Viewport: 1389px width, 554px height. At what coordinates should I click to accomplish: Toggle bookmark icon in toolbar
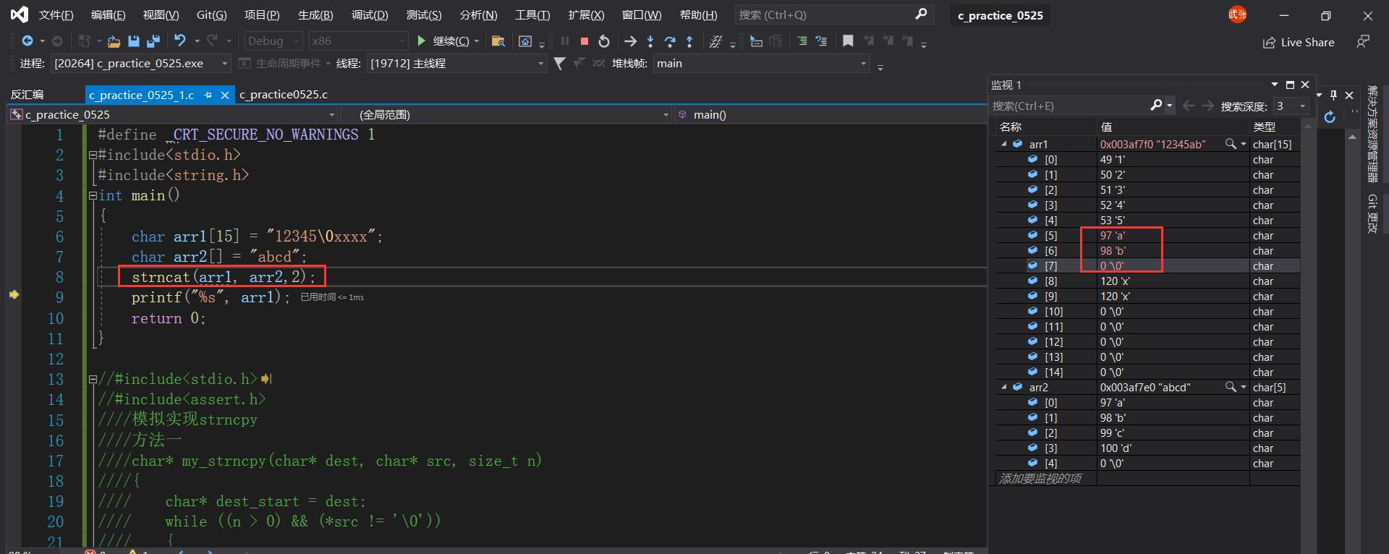[x=848, y=41]
